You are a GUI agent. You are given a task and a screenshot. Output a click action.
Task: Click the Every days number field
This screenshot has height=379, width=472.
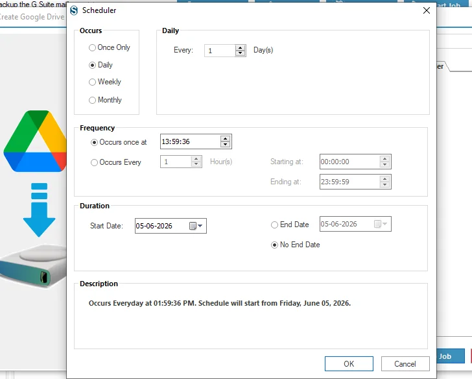tap(220, 51)
